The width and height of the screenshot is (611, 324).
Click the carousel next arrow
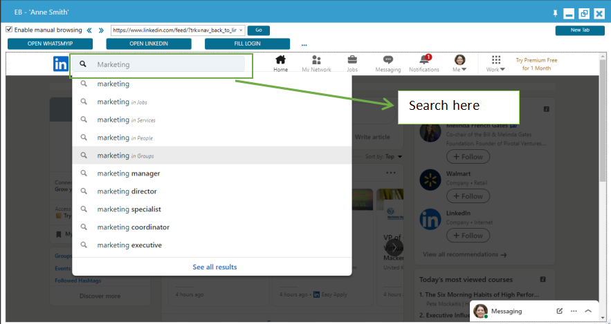pyautogui.click(x=394, y=247)
